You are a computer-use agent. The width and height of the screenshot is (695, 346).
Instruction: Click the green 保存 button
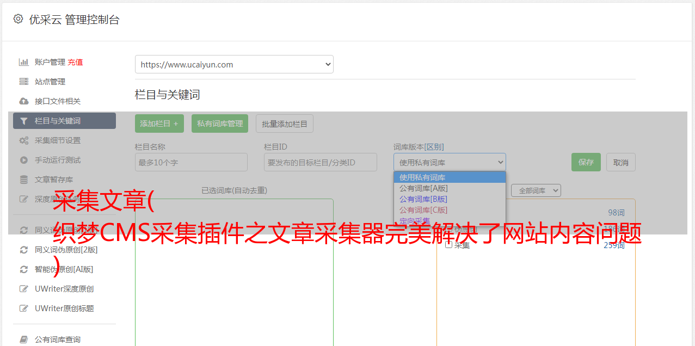coord(586,162)
